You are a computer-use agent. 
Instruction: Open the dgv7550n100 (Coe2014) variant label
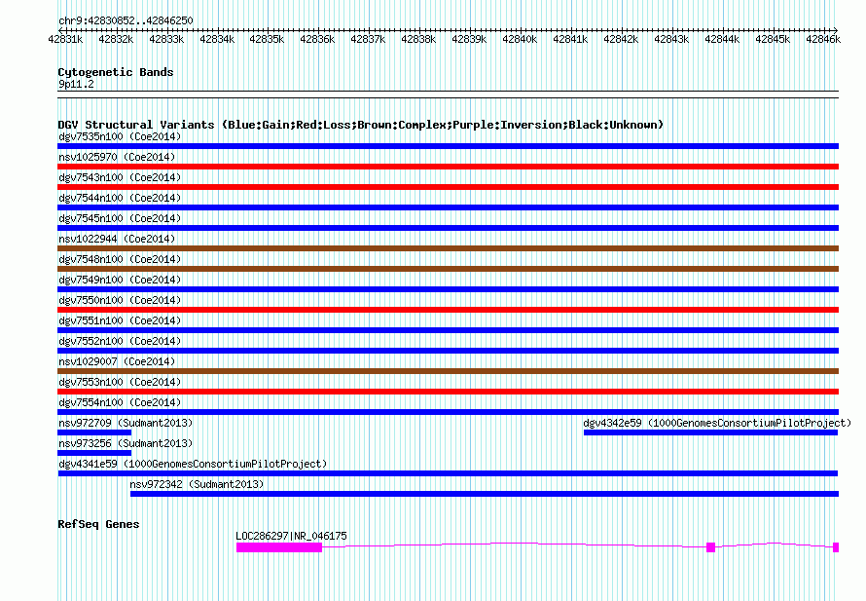click(120, 300)
